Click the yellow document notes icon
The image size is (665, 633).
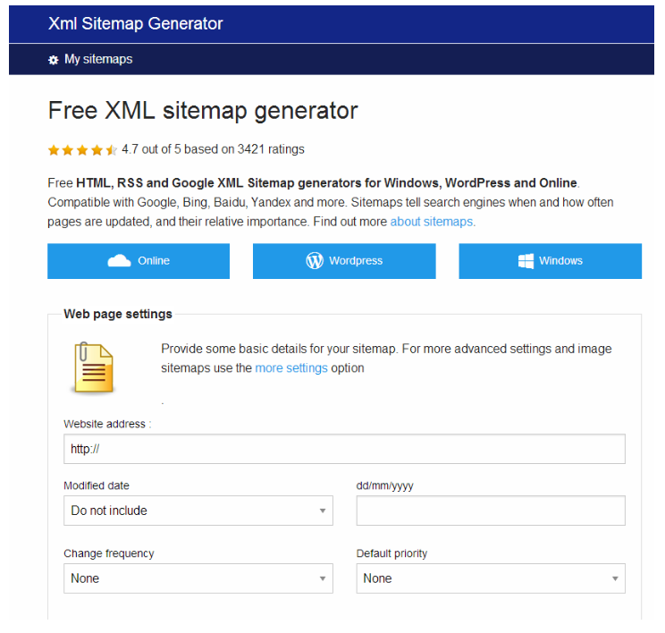pos(94,367)
